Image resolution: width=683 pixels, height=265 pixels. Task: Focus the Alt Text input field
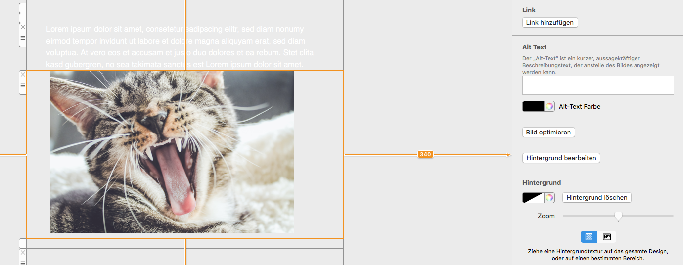pyautogui.click(x=598, y=85)
